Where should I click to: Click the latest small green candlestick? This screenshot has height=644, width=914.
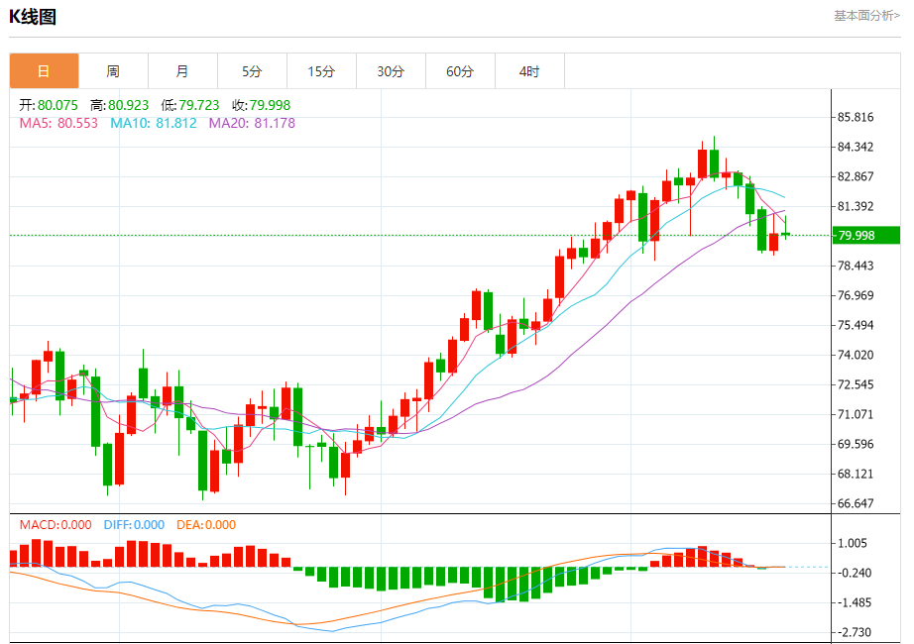pyautogui.click(x=786, y=234)
